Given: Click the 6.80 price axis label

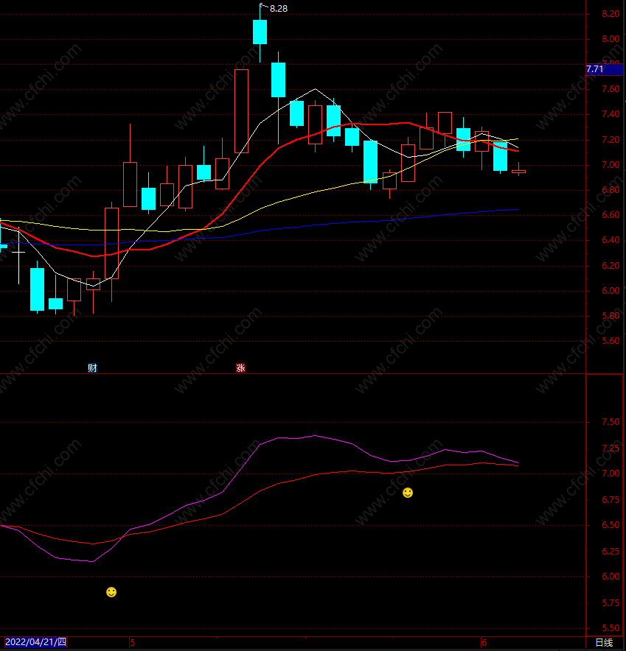Looking at the screenshot, I should click(611, 190).
